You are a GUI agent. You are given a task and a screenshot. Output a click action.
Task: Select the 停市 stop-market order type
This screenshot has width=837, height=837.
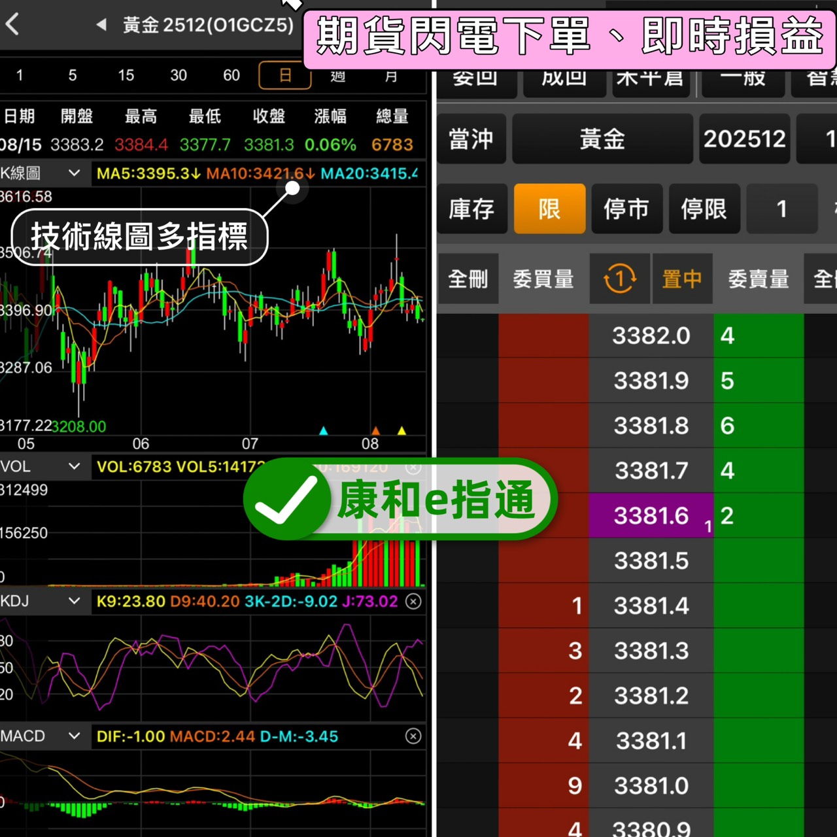click(x=626, y=209)
